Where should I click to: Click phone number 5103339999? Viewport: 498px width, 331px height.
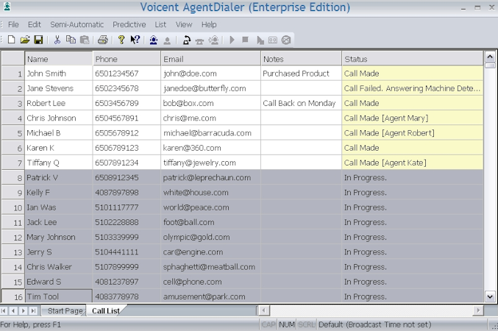(x=127, y=237)
